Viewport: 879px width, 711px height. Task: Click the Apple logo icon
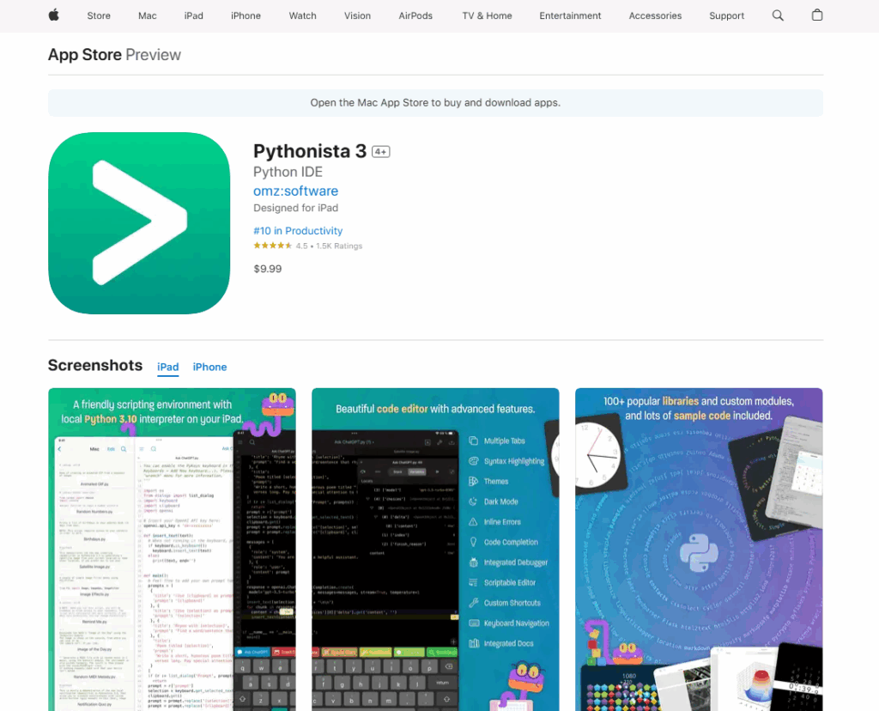click(53, 15)
